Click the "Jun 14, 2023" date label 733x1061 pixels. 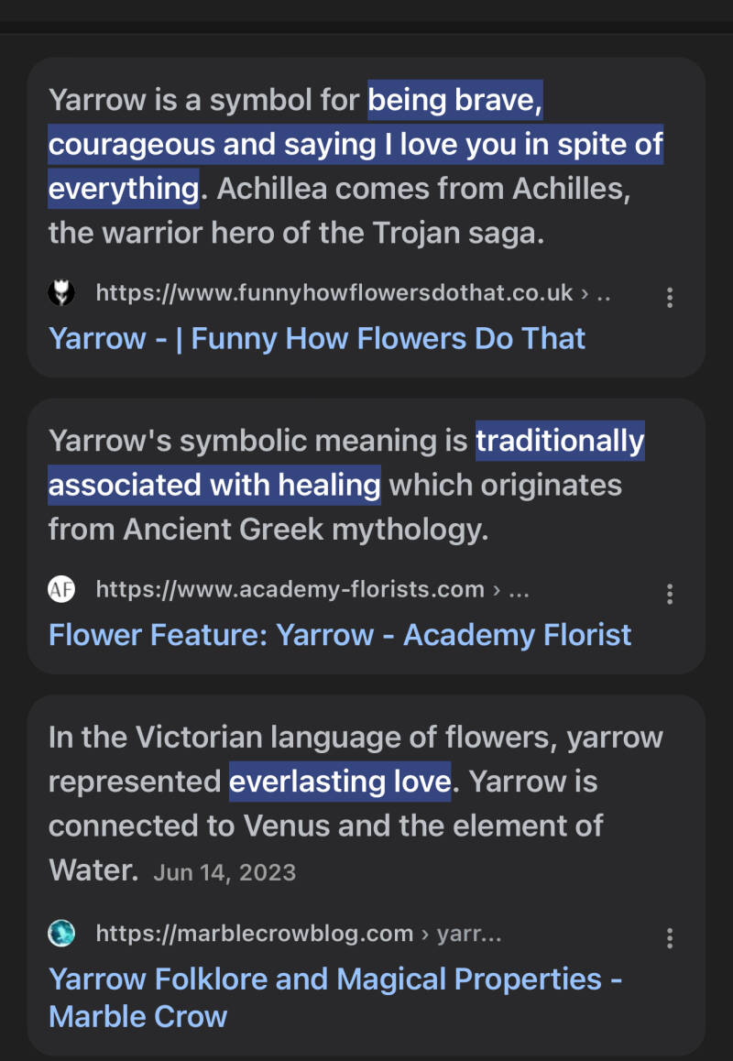pyautogui.click(x=224, y=871)
